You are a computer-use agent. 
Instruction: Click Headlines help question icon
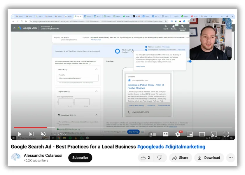[75, 115]
